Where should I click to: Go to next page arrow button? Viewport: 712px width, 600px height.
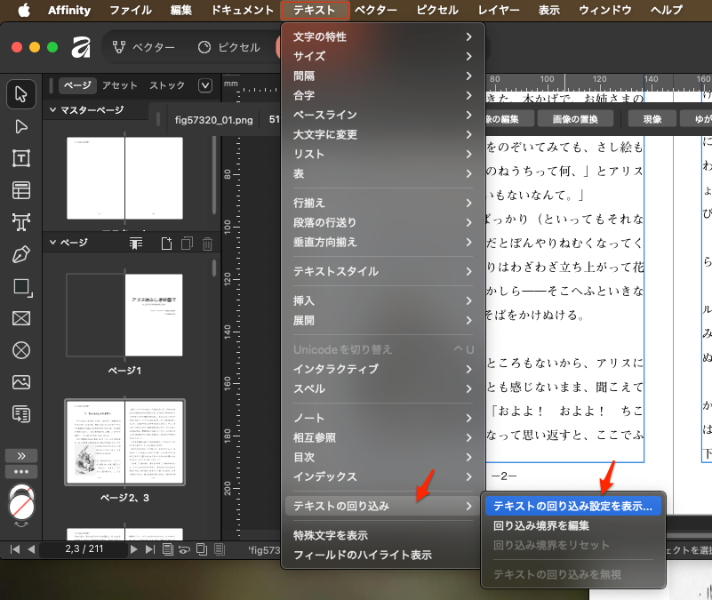(x=134, y=550)
